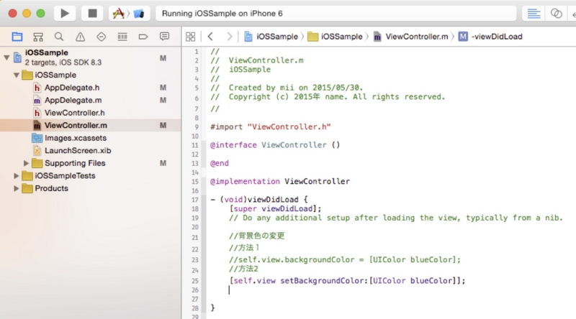
Task: Open the Report navigator speech bubble
Action: [164, 37]
